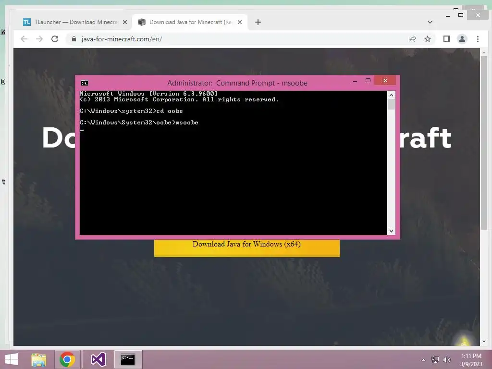Click the Command Prompt scrollbar up arrow
This screenshot has width=492, height=369.
391,95
